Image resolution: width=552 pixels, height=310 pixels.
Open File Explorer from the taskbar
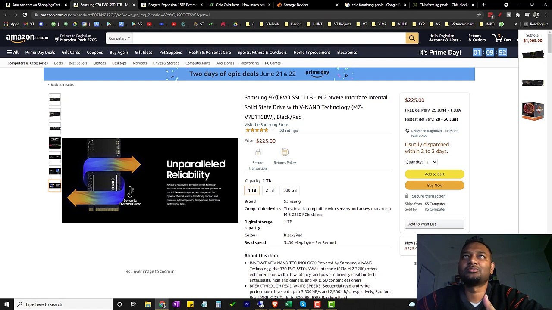tap(148, 304)
